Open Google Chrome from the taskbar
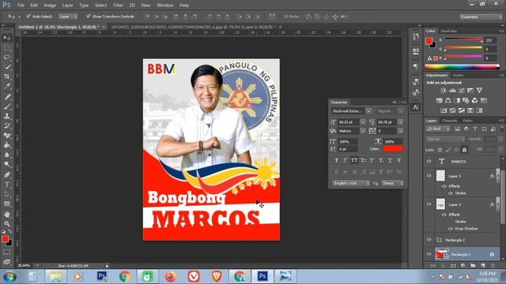 pos(125,276)
